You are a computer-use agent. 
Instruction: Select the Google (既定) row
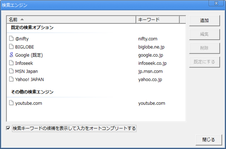tap(96, 55)
